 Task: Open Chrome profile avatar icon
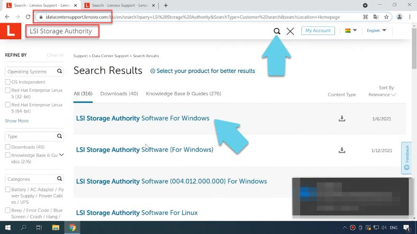[x=399, y=17]
